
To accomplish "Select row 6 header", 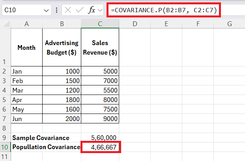I will point(5,109).
